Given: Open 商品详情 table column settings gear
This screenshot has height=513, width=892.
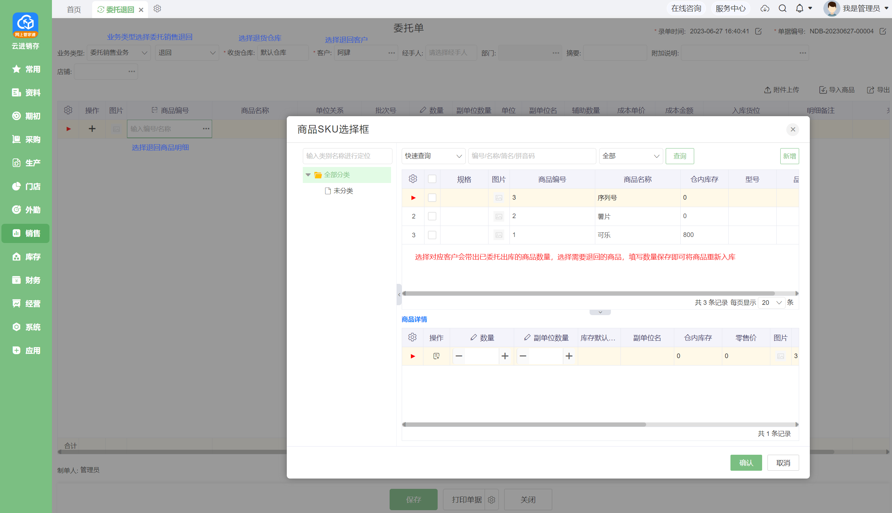Looking at the screenshot, I should click(412, 337).
